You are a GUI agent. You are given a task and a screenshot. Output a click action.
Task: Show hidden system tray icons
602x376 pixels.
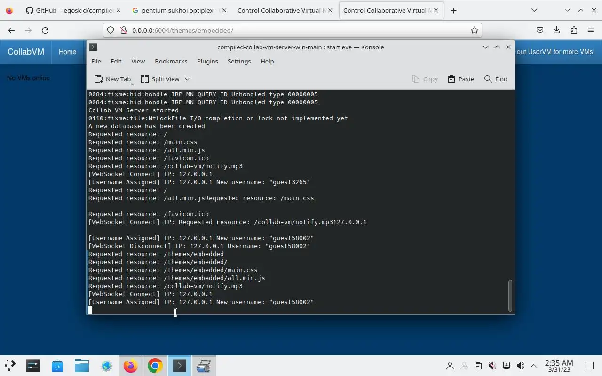534,366
